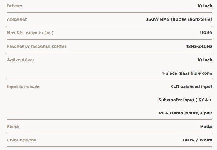Click the word Black in color options
The height and width of the screenshot is (150, 217).
click(x=189, y=140)
